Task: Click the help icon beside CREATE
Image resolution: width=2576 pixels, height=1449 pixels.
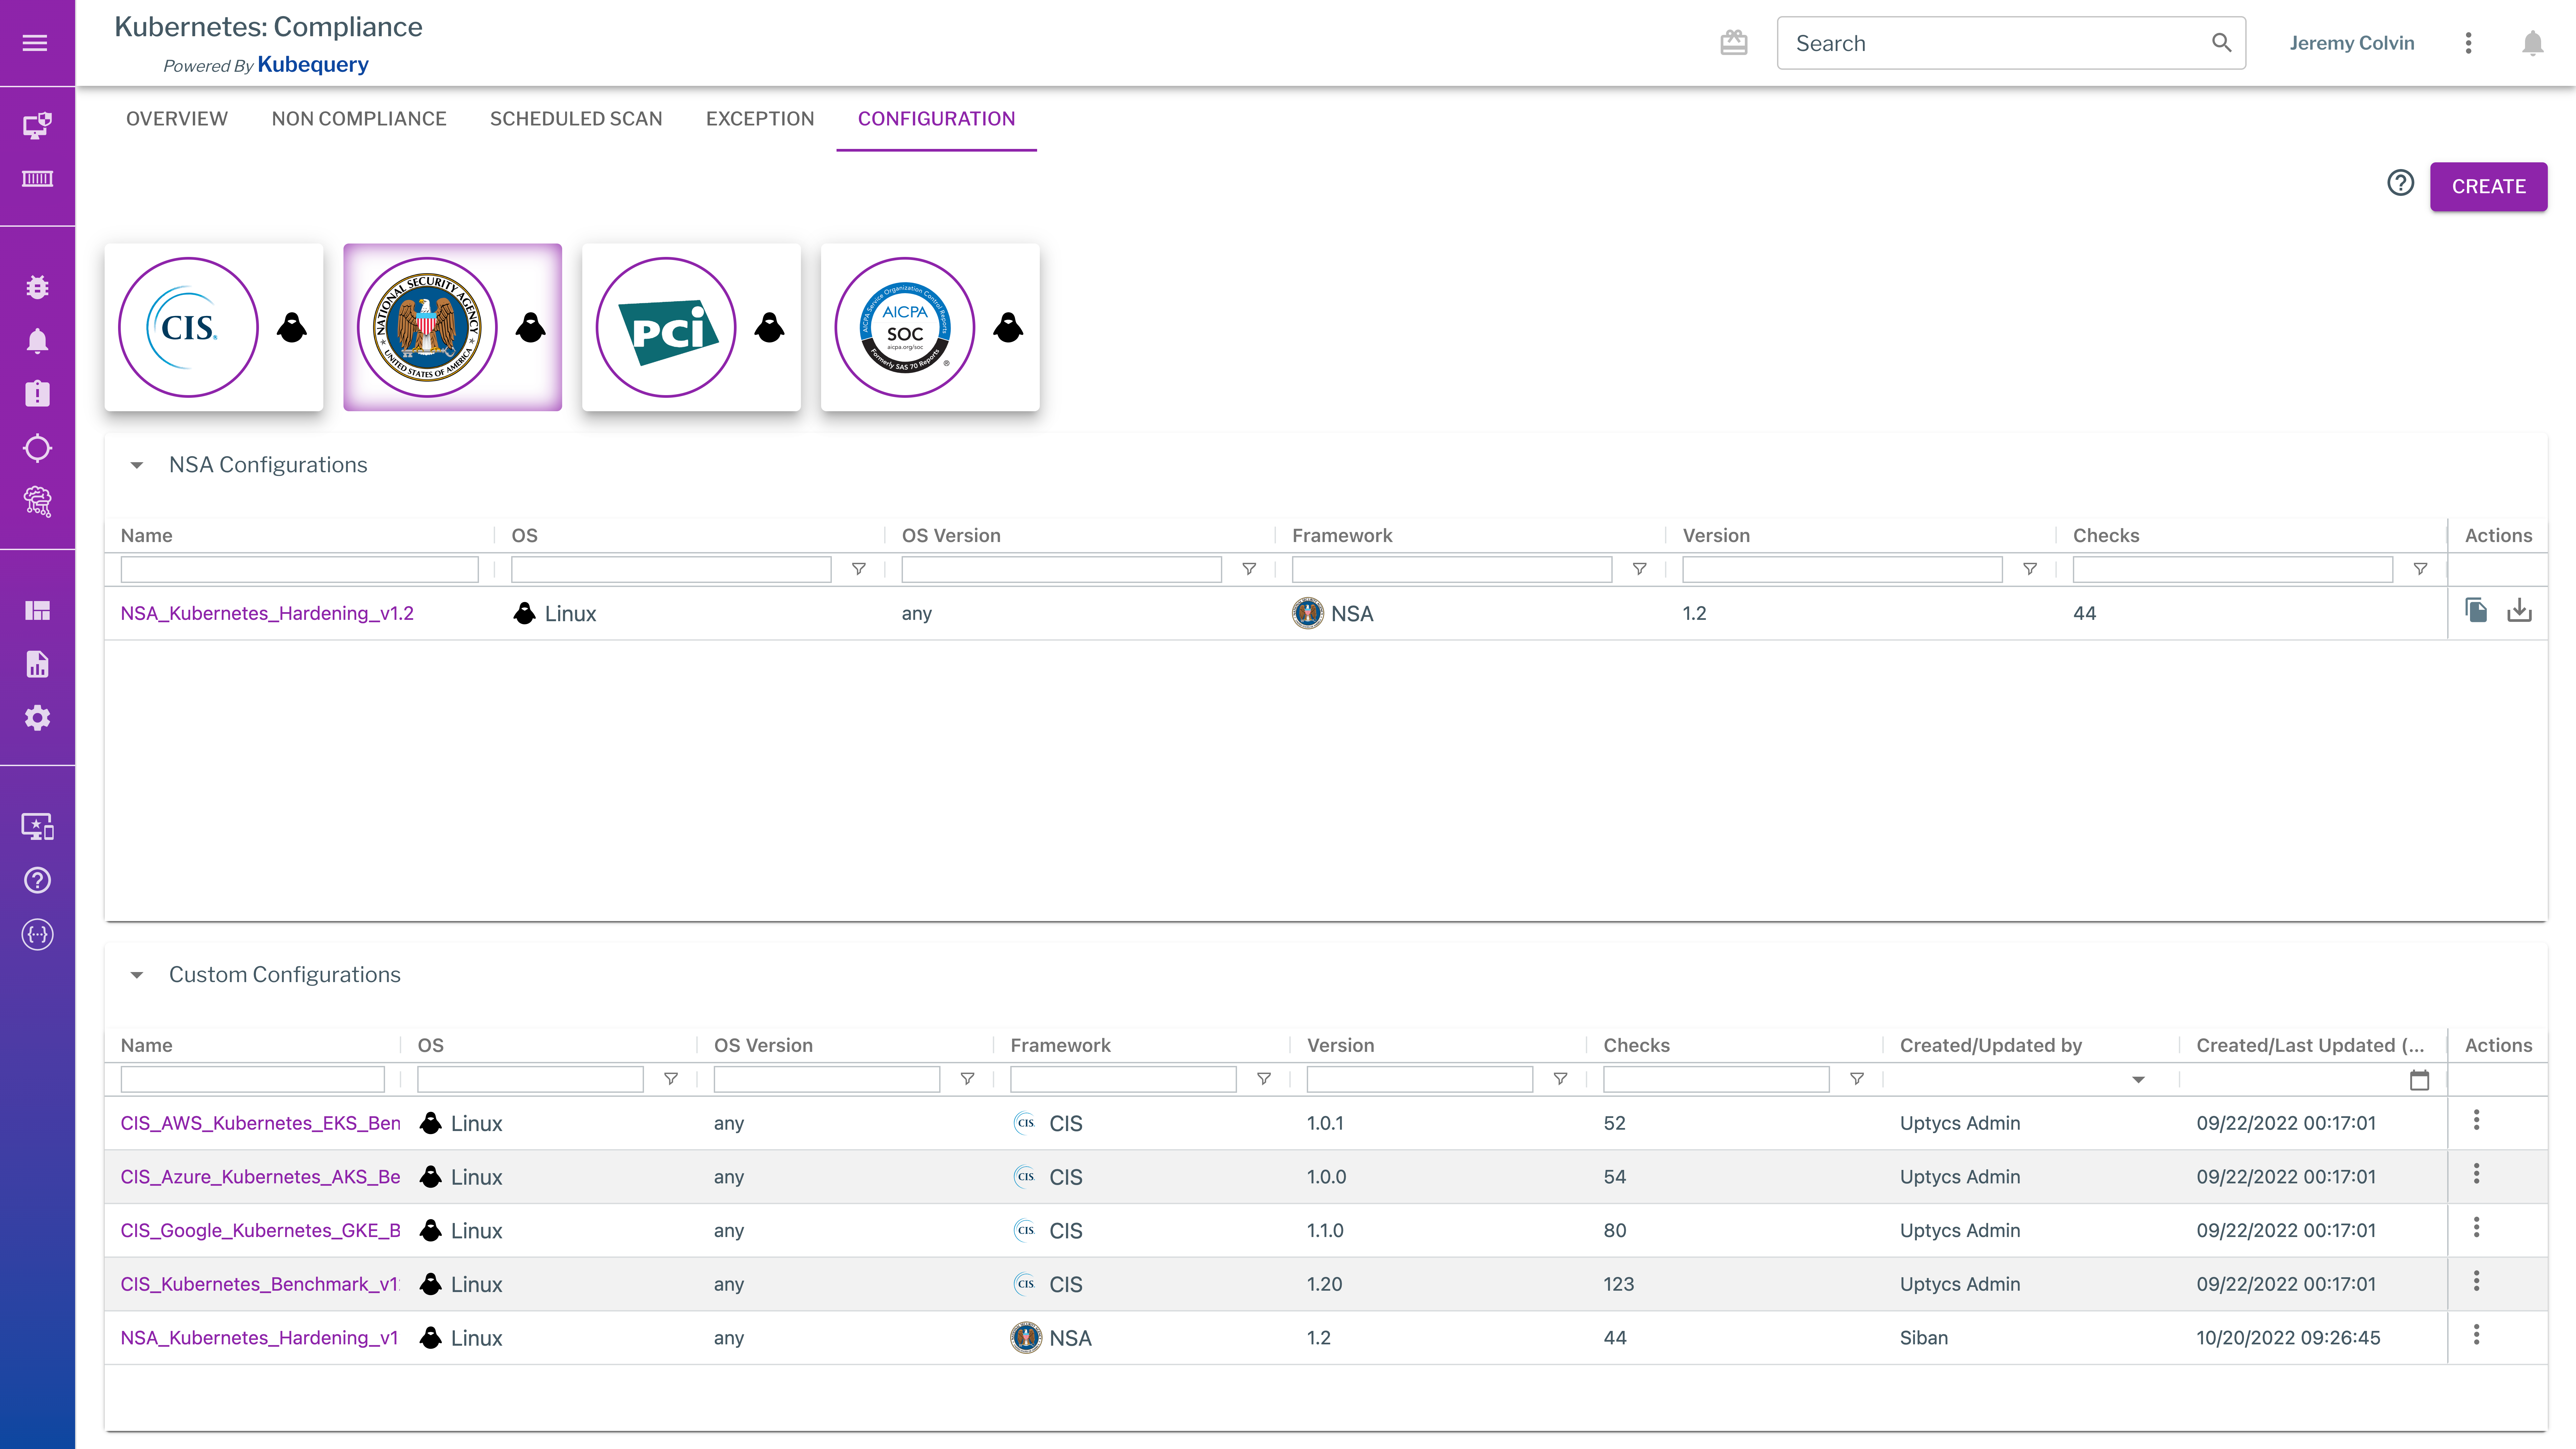Action: pyautogui.click(x=2400, y=183)
